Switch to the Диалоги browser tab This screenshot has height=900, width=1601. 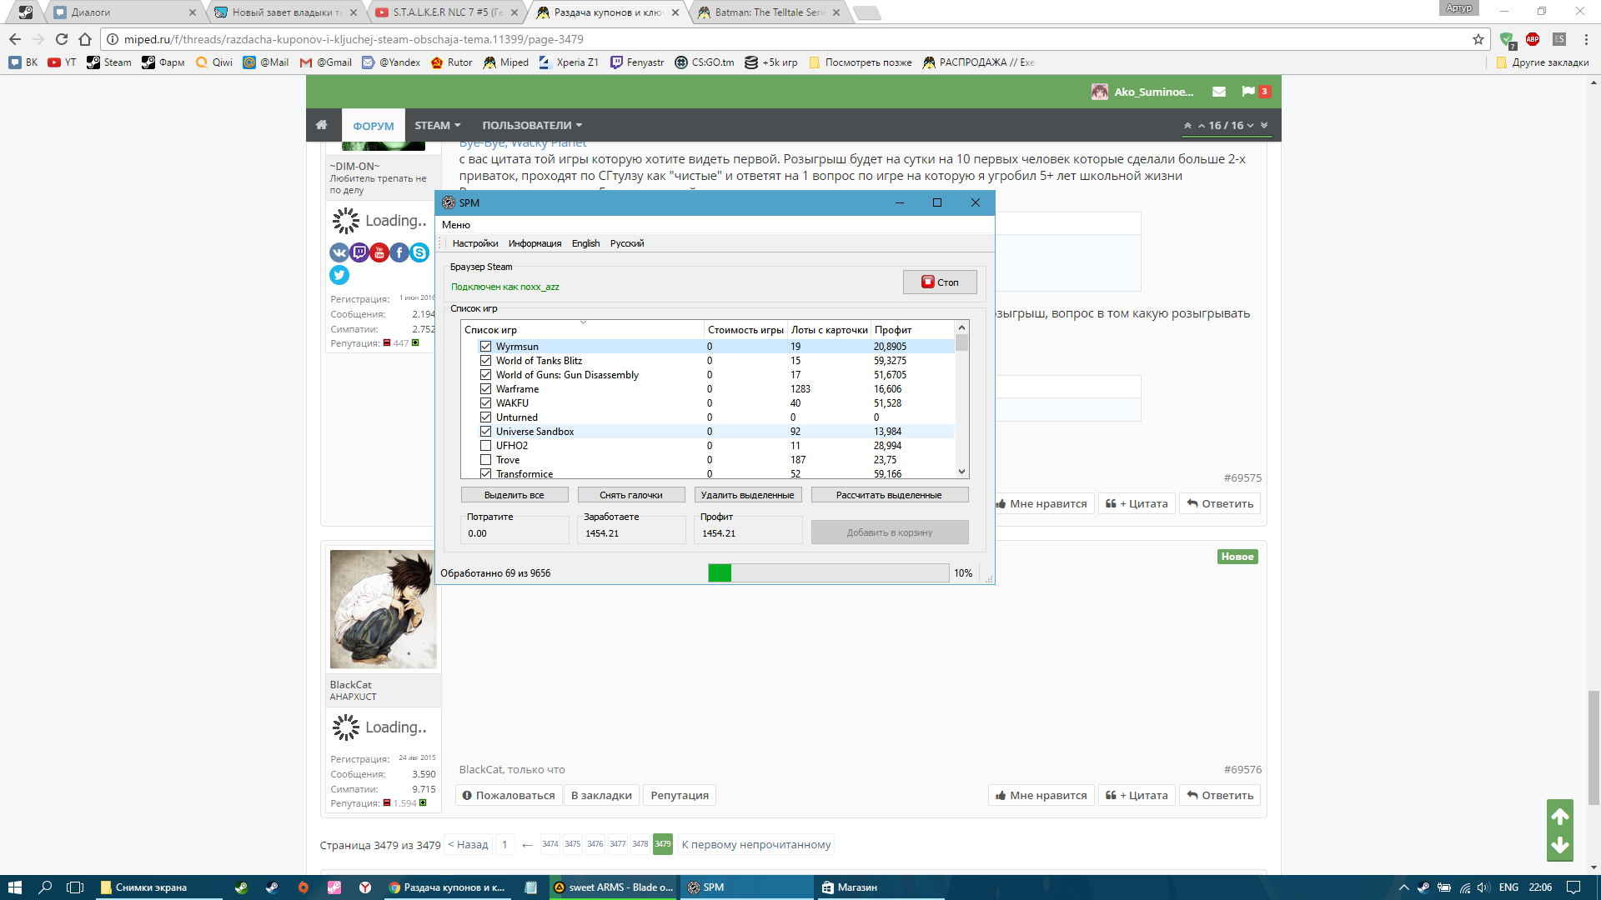click(123, 12)
